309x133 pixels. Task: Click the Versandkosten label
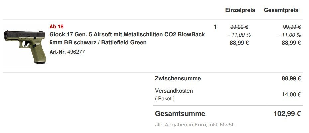pos(174,91)
